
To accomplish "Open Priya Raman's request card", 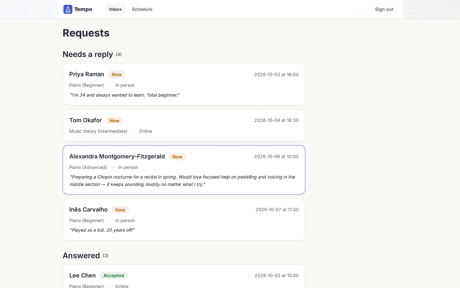I will (x=184, y=84).
